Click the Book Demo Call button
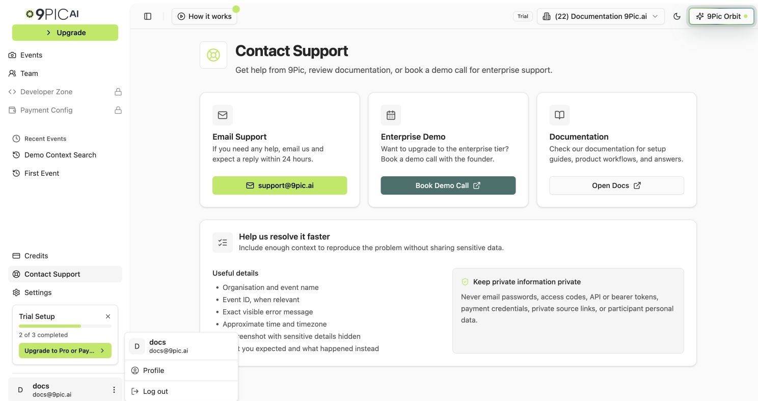The width and height of the screenshot is (758, 401). point(448,185)
